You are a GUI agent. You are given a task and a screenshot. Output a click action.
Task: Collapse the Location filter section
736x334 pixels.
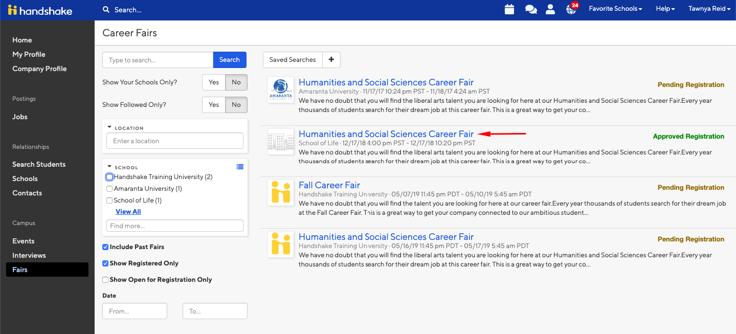click(x=109, y=128)
